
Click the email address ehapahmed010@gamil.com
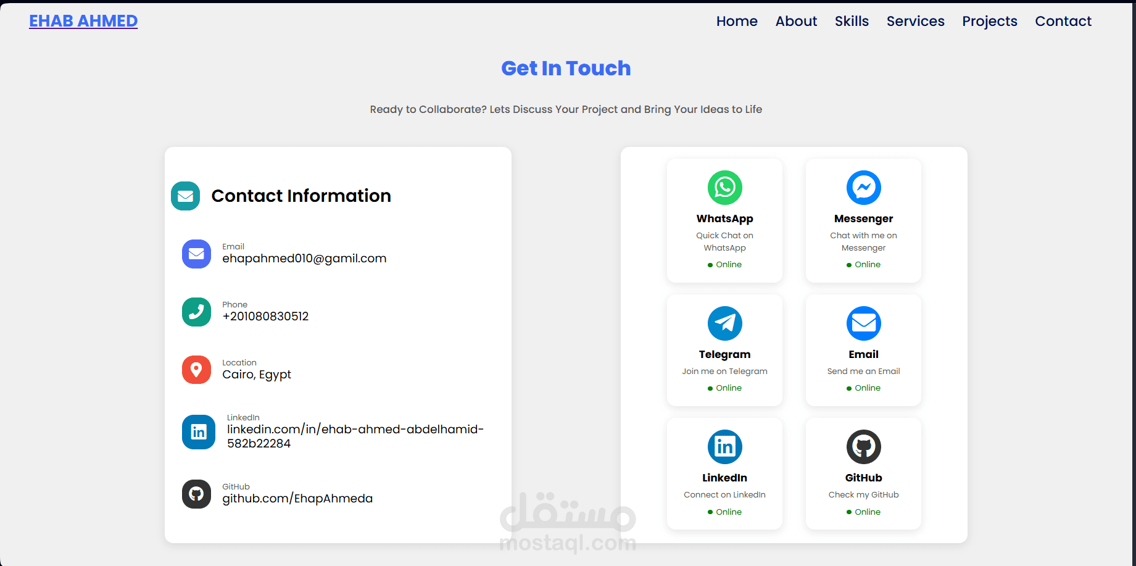[304, 259]
